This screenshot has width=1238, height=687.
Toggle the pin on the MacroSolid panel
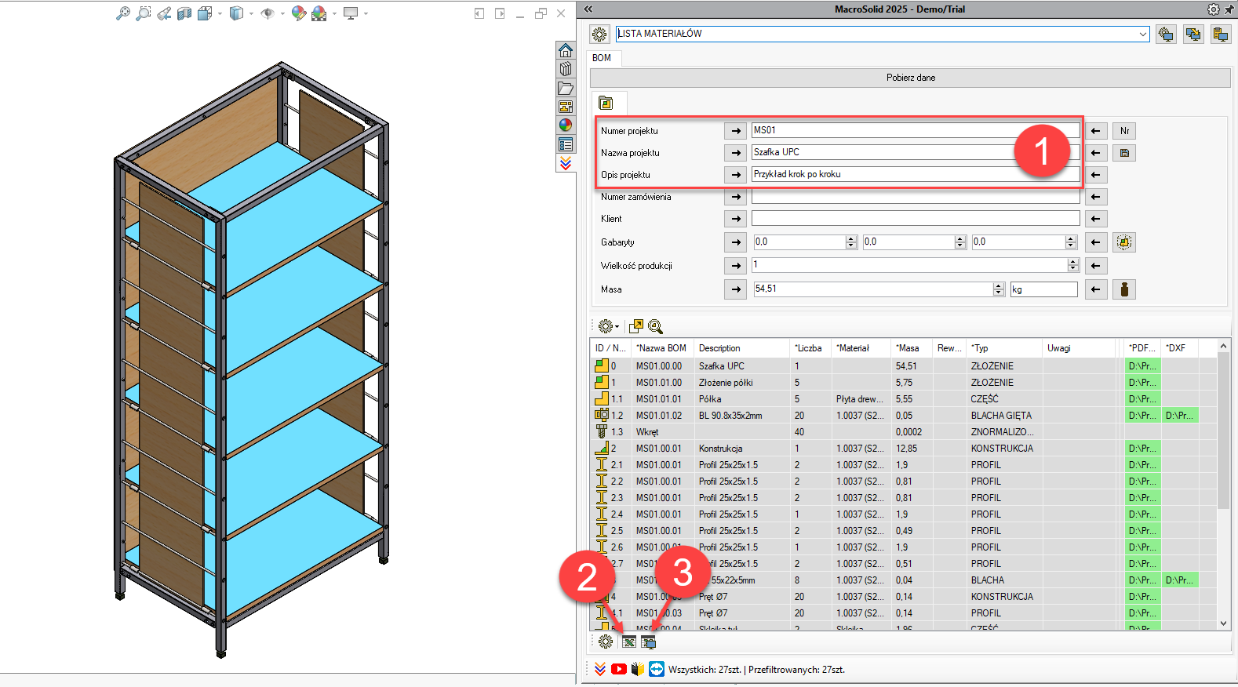[x=1229, y=9]
